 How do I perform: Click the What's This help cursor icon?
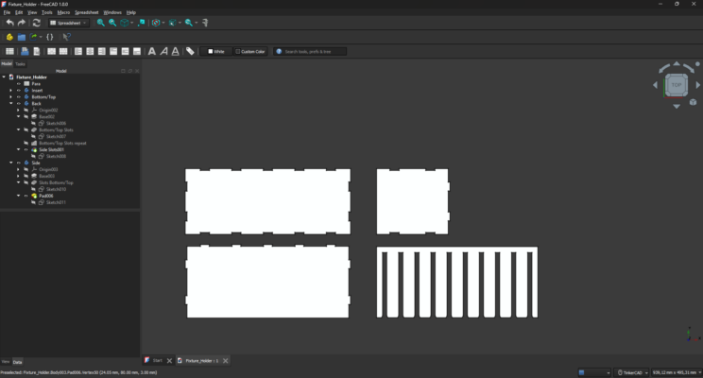tap(66, 37)
